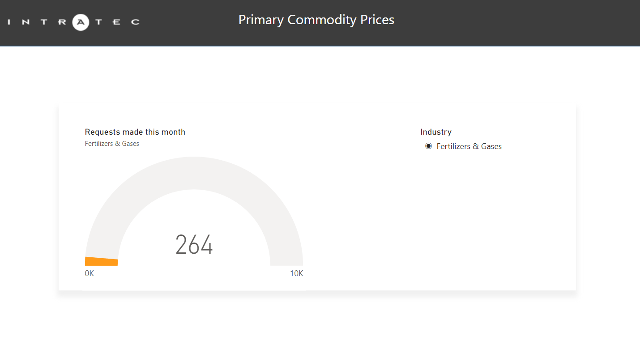
Task: Click the Industry slicer header
Action: pos(436,132)
